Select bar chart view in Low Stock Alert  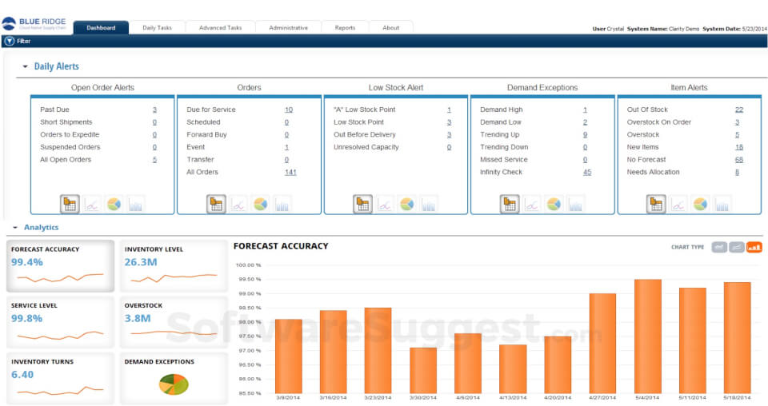(x=428, y=204)
